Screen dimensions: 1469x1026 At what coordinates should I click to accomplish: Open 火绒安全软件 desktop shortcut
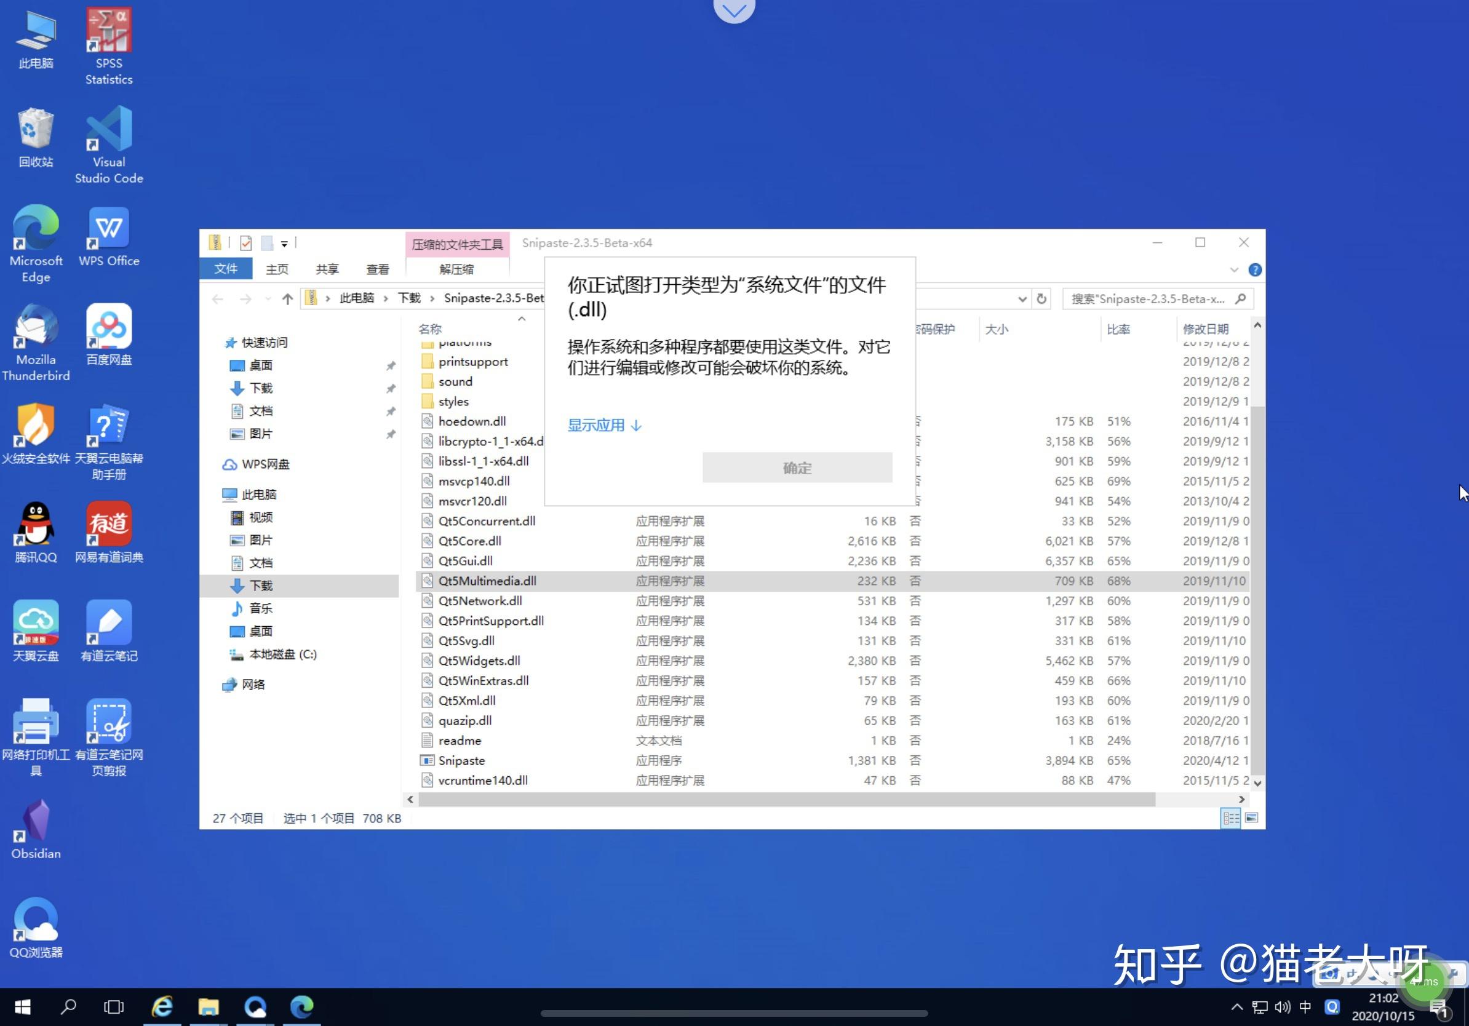click(36, 434)
